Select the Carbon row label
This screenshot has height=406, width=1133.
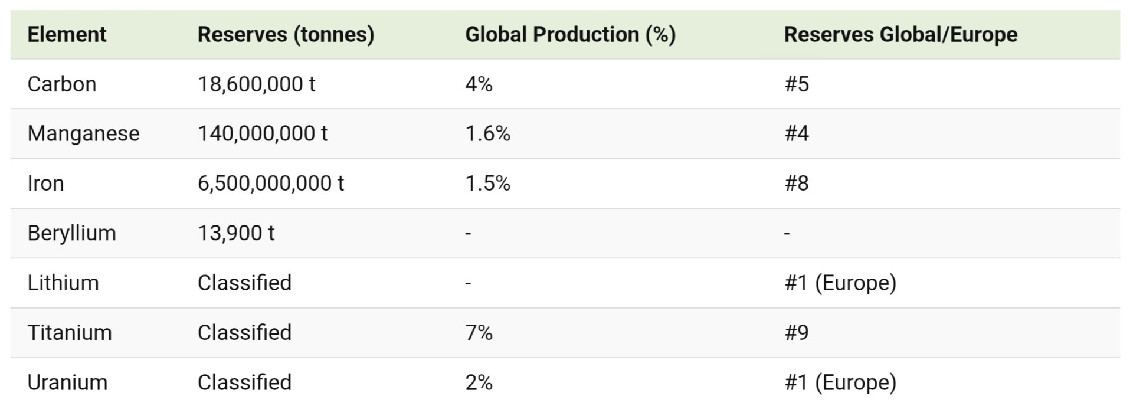pos(62,84)
